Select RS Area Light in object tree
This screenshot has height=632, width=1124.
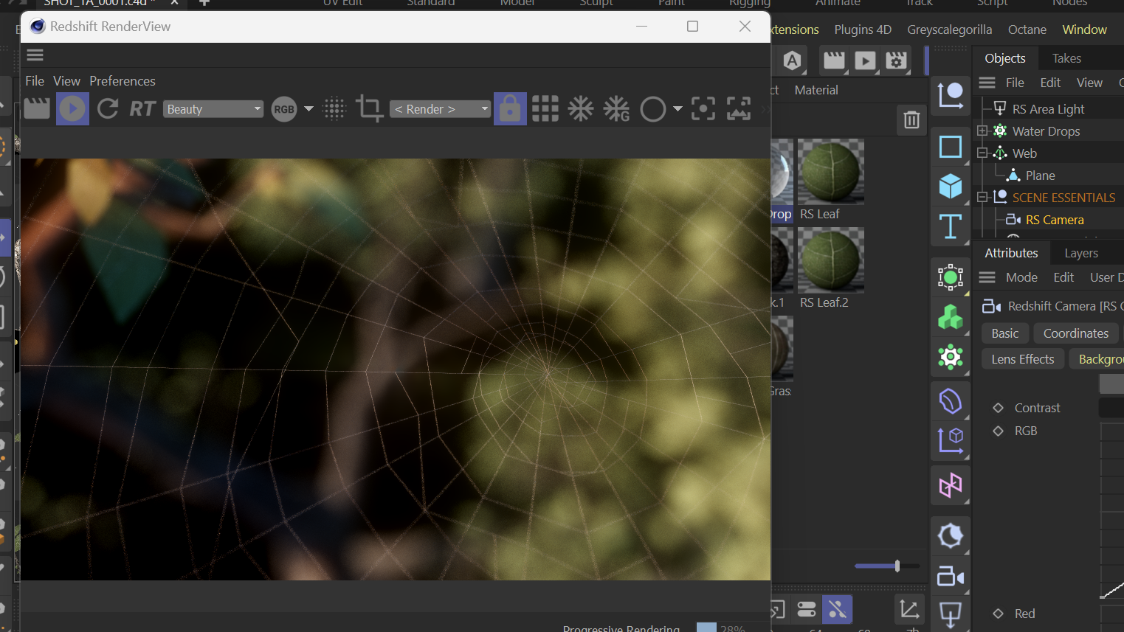pyautogui.click(x=1048, y=109)
